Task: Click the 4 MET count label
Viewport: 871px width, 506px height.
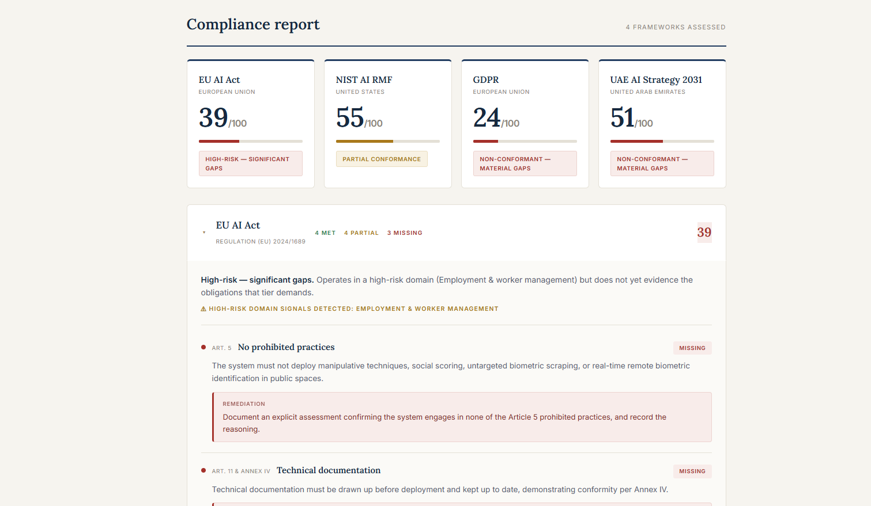Action: point(325,233)
